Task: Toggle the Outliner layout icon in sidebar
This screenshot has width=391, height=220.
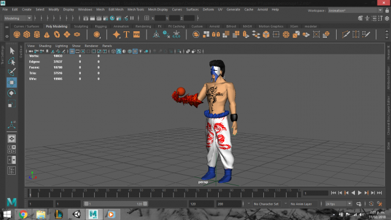Action: coord(12,170)
